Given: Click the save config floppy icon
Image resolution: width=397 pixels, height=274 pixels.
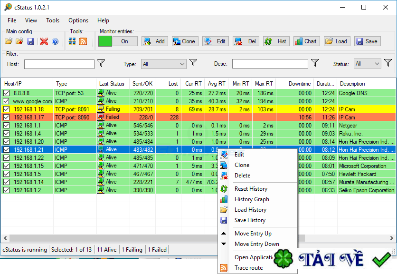Looking at the screenshot, I should [x=30, y=41].
